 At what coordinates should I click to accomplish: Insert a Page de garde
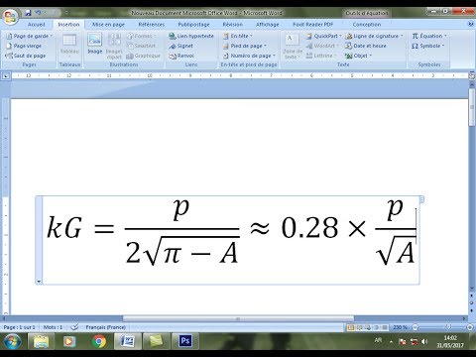tap(30, 36)
